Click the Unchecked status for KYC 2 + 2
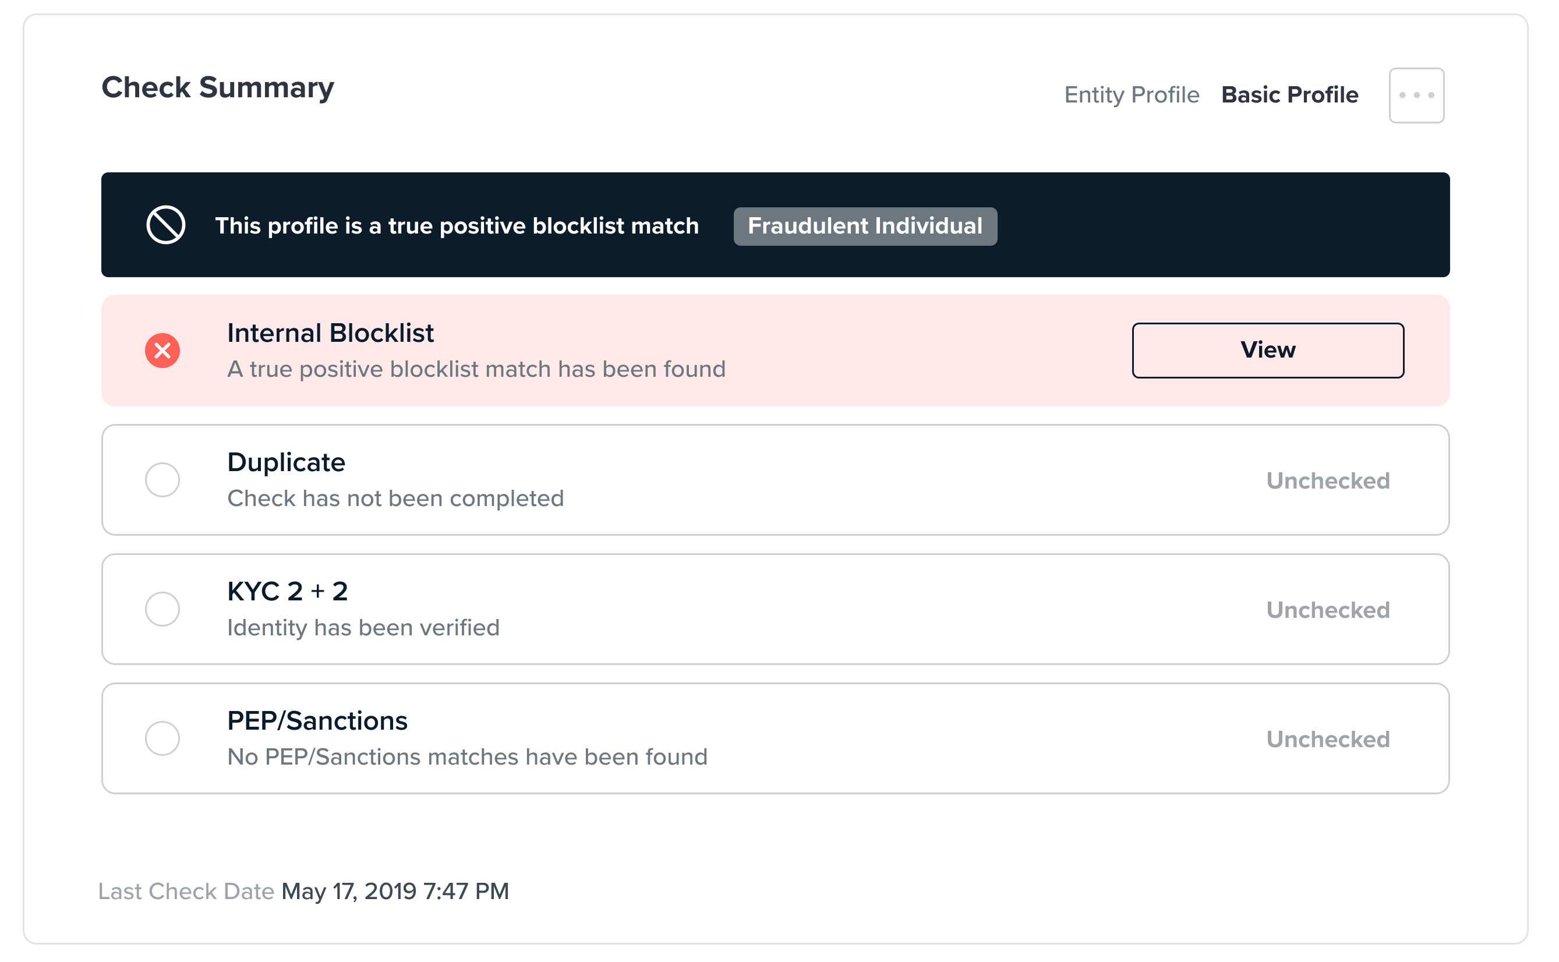 pos(1327,610)
